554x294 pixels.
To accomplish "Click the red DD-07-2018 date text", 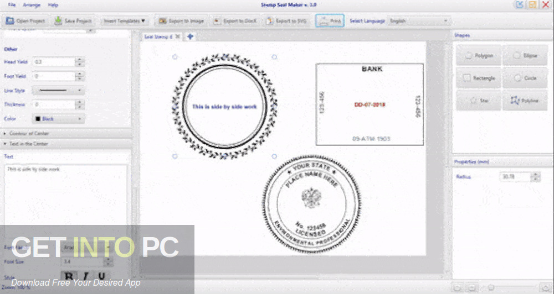I will coord(370,104).
